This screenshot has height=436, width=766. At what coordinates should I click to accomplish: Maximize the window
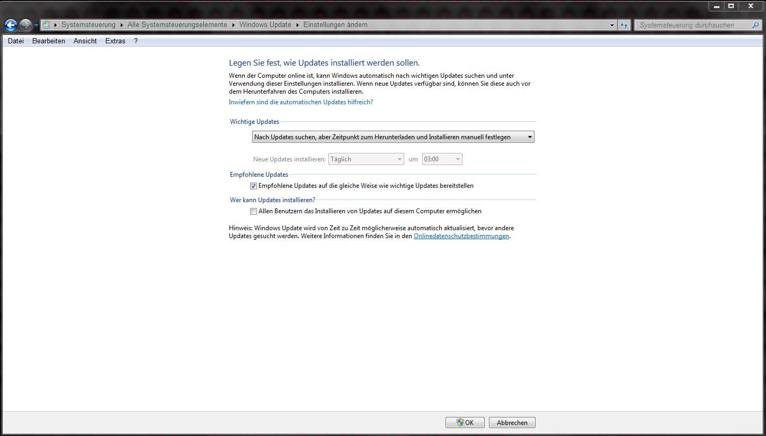731,6
